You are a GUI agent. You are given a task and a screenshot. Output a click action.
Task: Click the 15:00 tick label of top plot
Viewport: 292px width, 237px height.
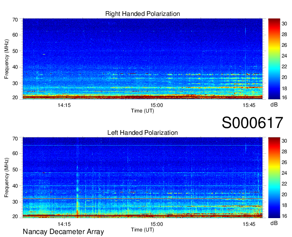pos(157,105)
